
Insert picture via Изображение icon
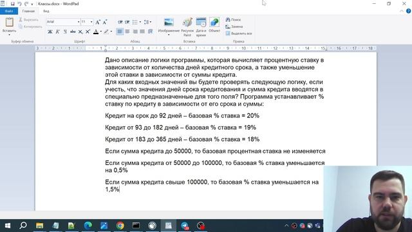click(169, 23)
